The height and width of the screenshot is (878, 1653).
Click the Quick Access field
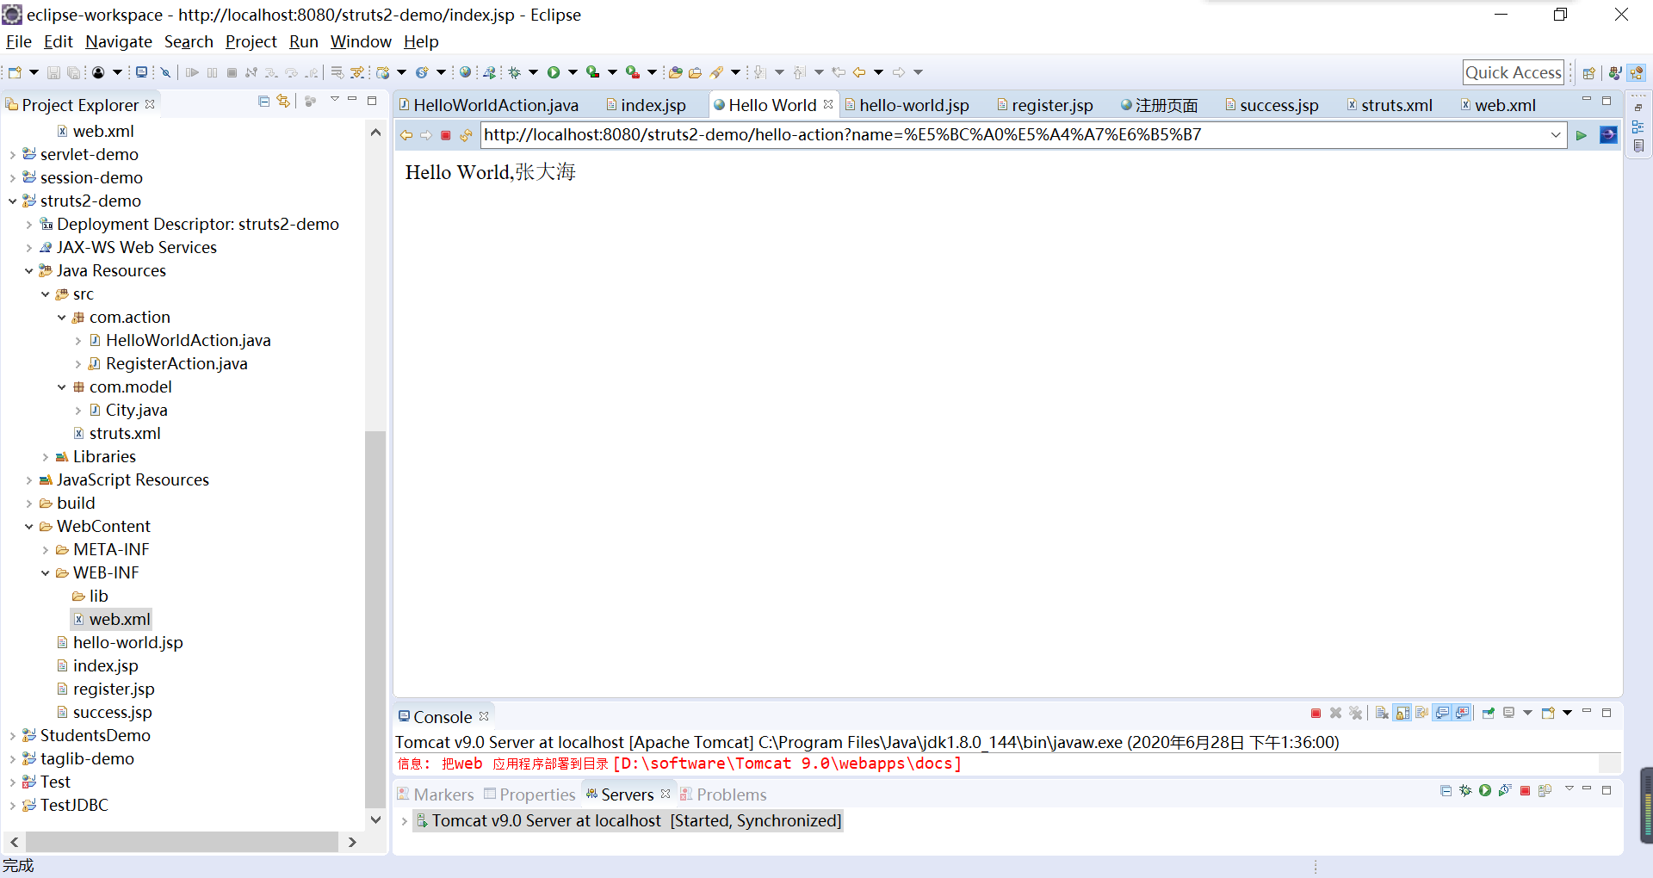(1513, 72)
